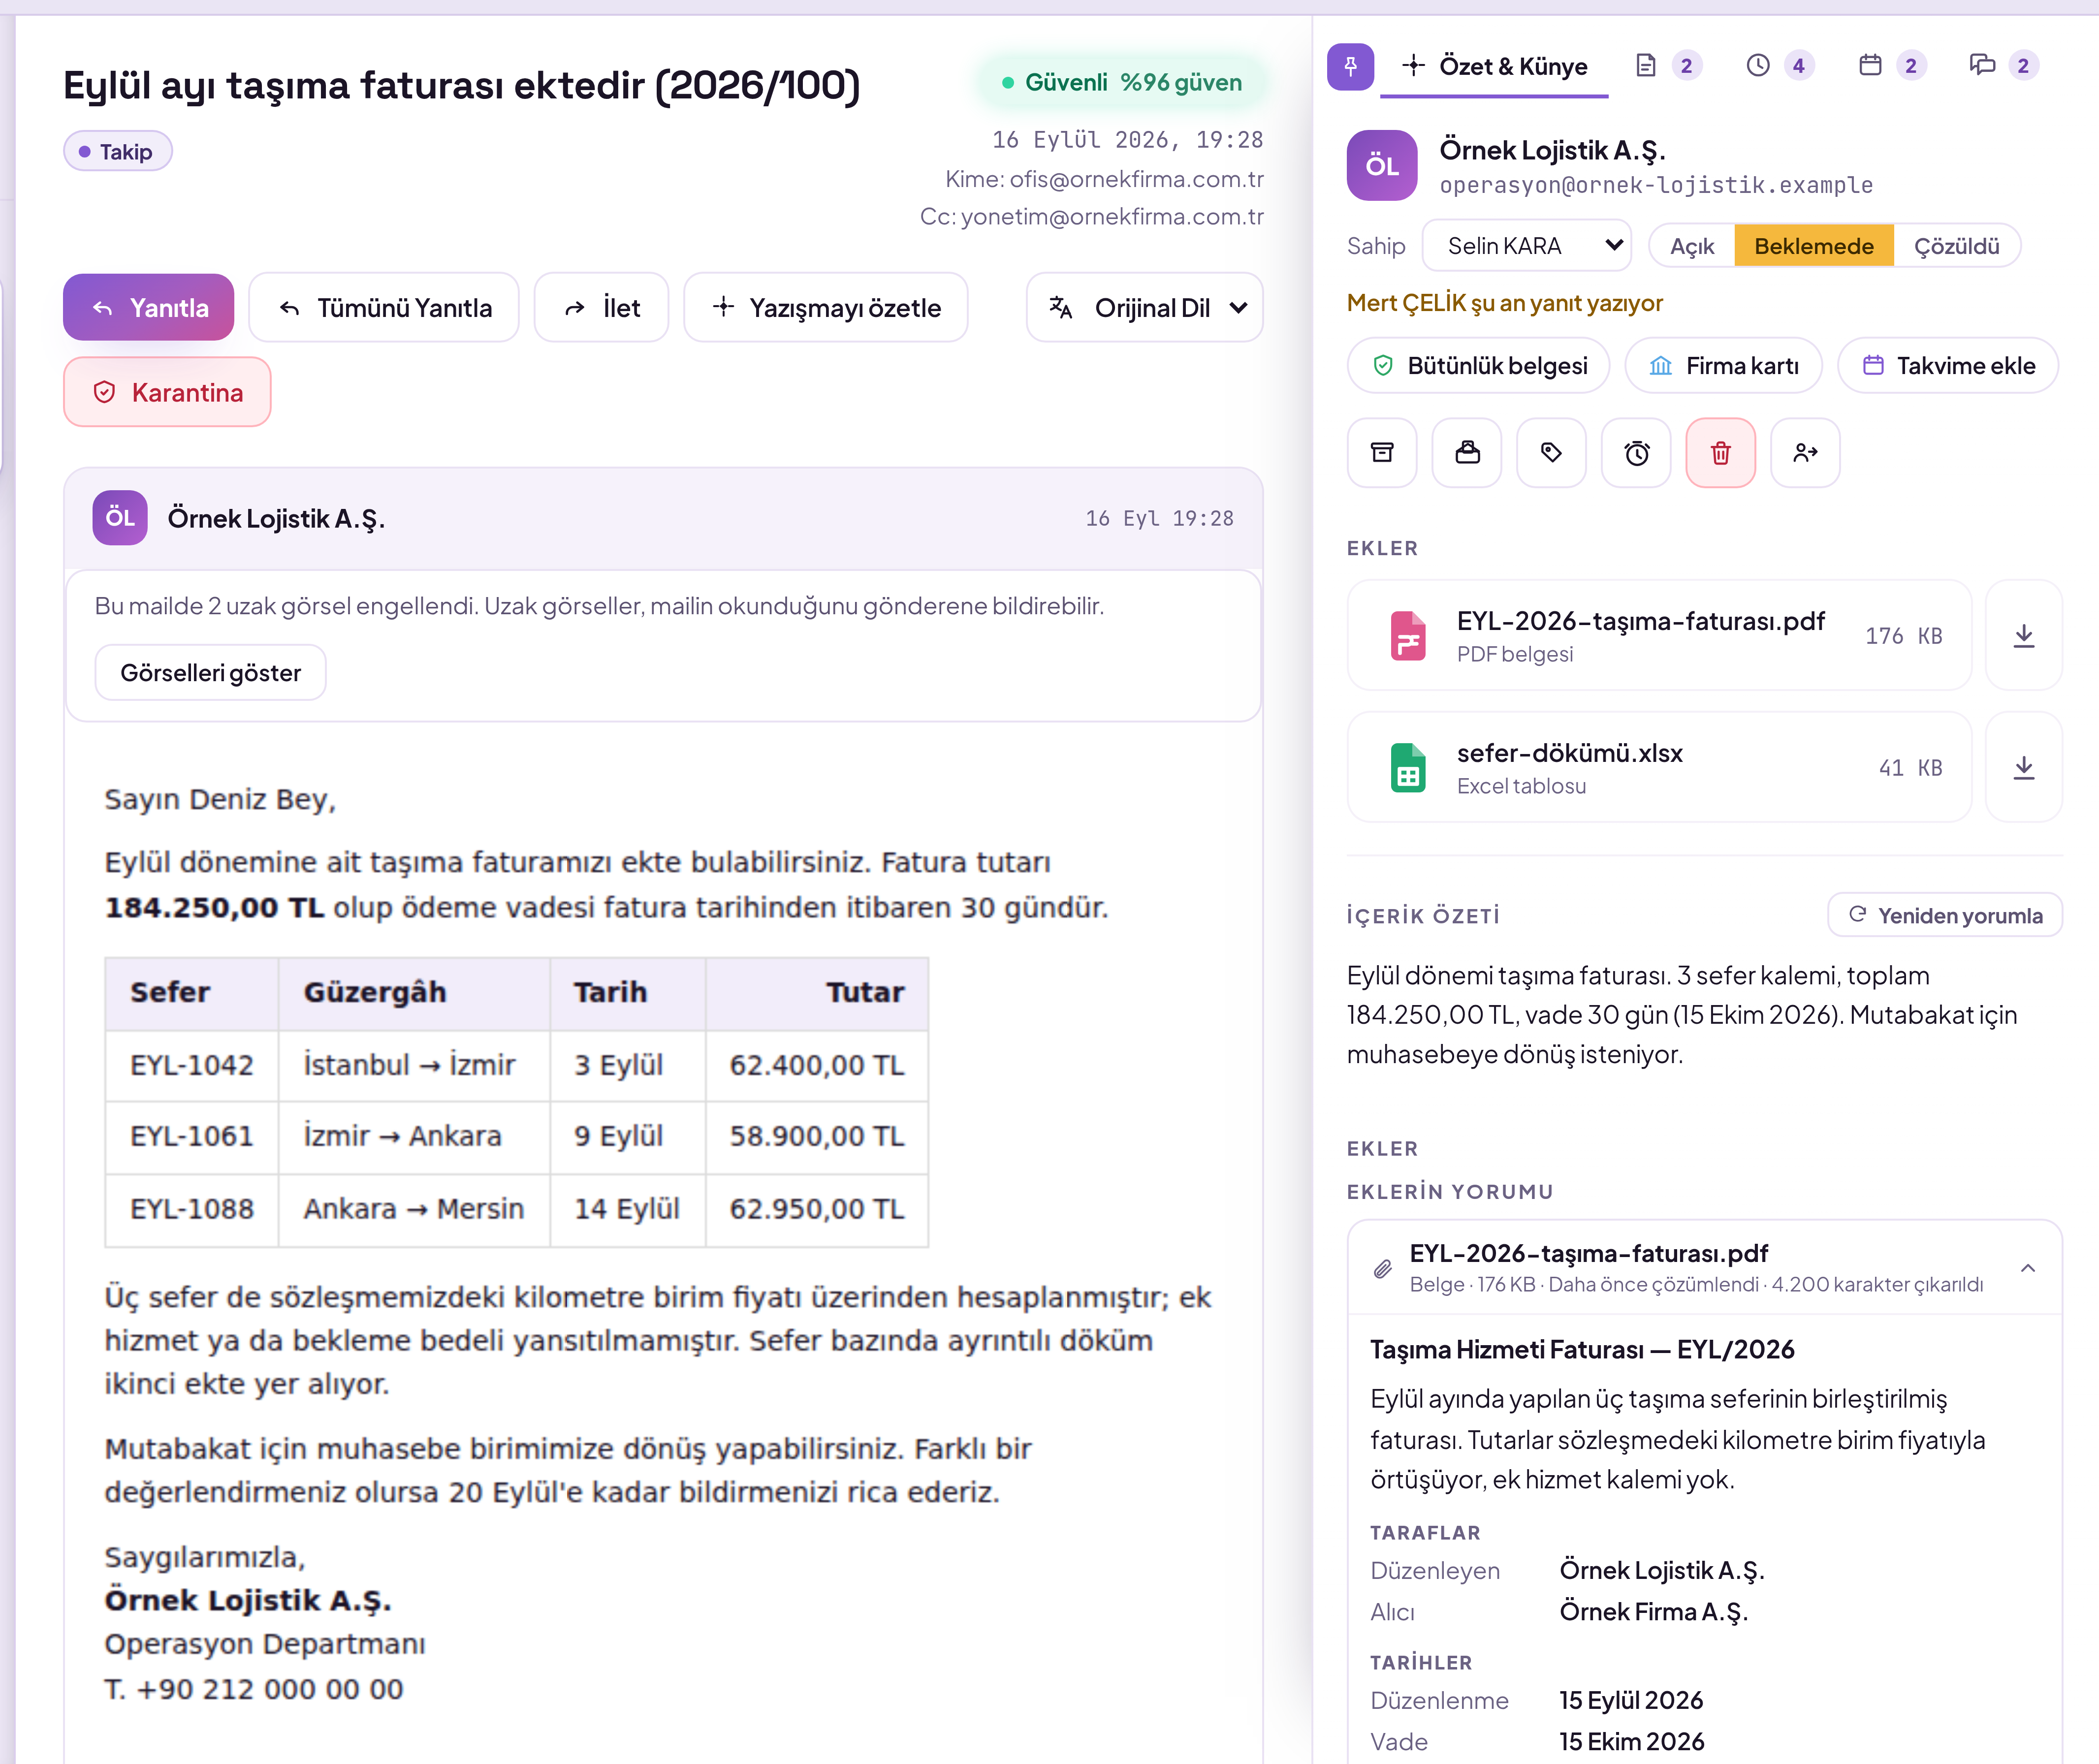2099x1764 pixels.
Task: Click the tag label icon button
Action: click(x=1551, y=453)
